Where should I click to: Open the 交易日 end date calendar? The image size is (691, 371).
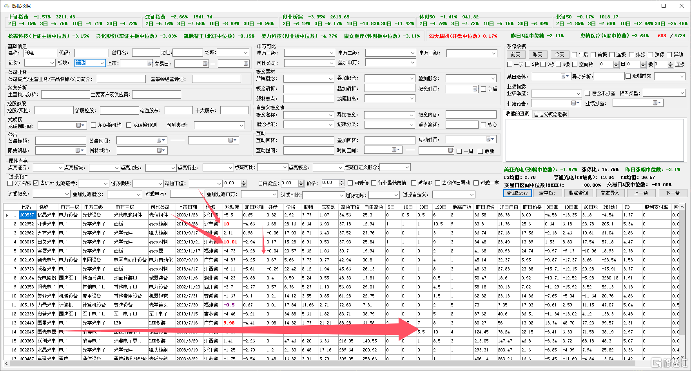(246, 63)
